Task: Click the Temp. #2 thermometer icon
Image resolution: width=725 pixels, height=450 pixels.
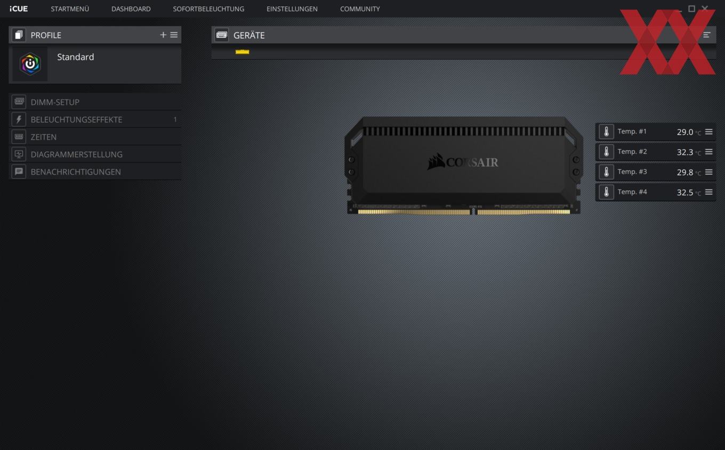Action: pos(606,152)
